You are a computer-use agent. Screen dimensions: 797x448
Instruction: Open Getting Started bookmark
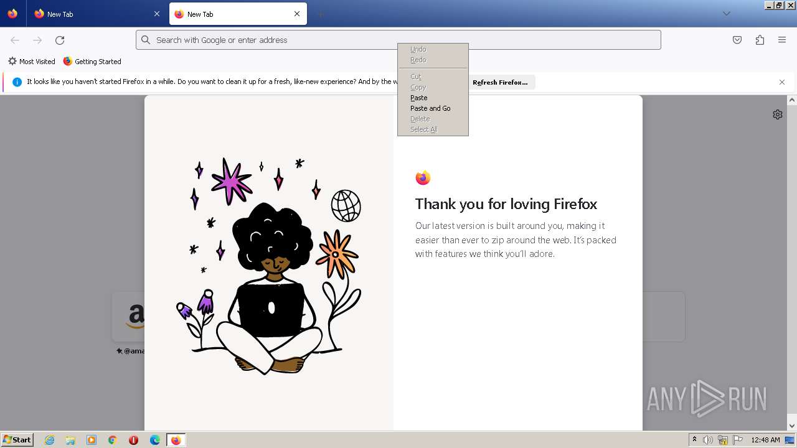(92, 62)
